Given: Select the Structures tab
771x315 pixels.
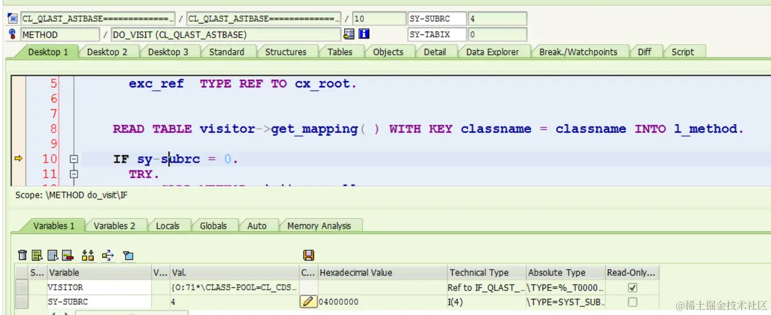Looking at the screenshot, I should coord(286,52).
